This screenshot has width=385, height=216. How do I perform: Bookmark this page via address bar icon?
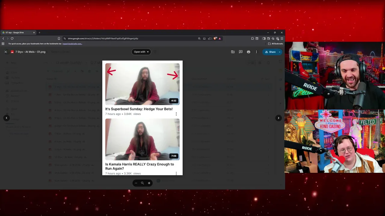(59, 38)
